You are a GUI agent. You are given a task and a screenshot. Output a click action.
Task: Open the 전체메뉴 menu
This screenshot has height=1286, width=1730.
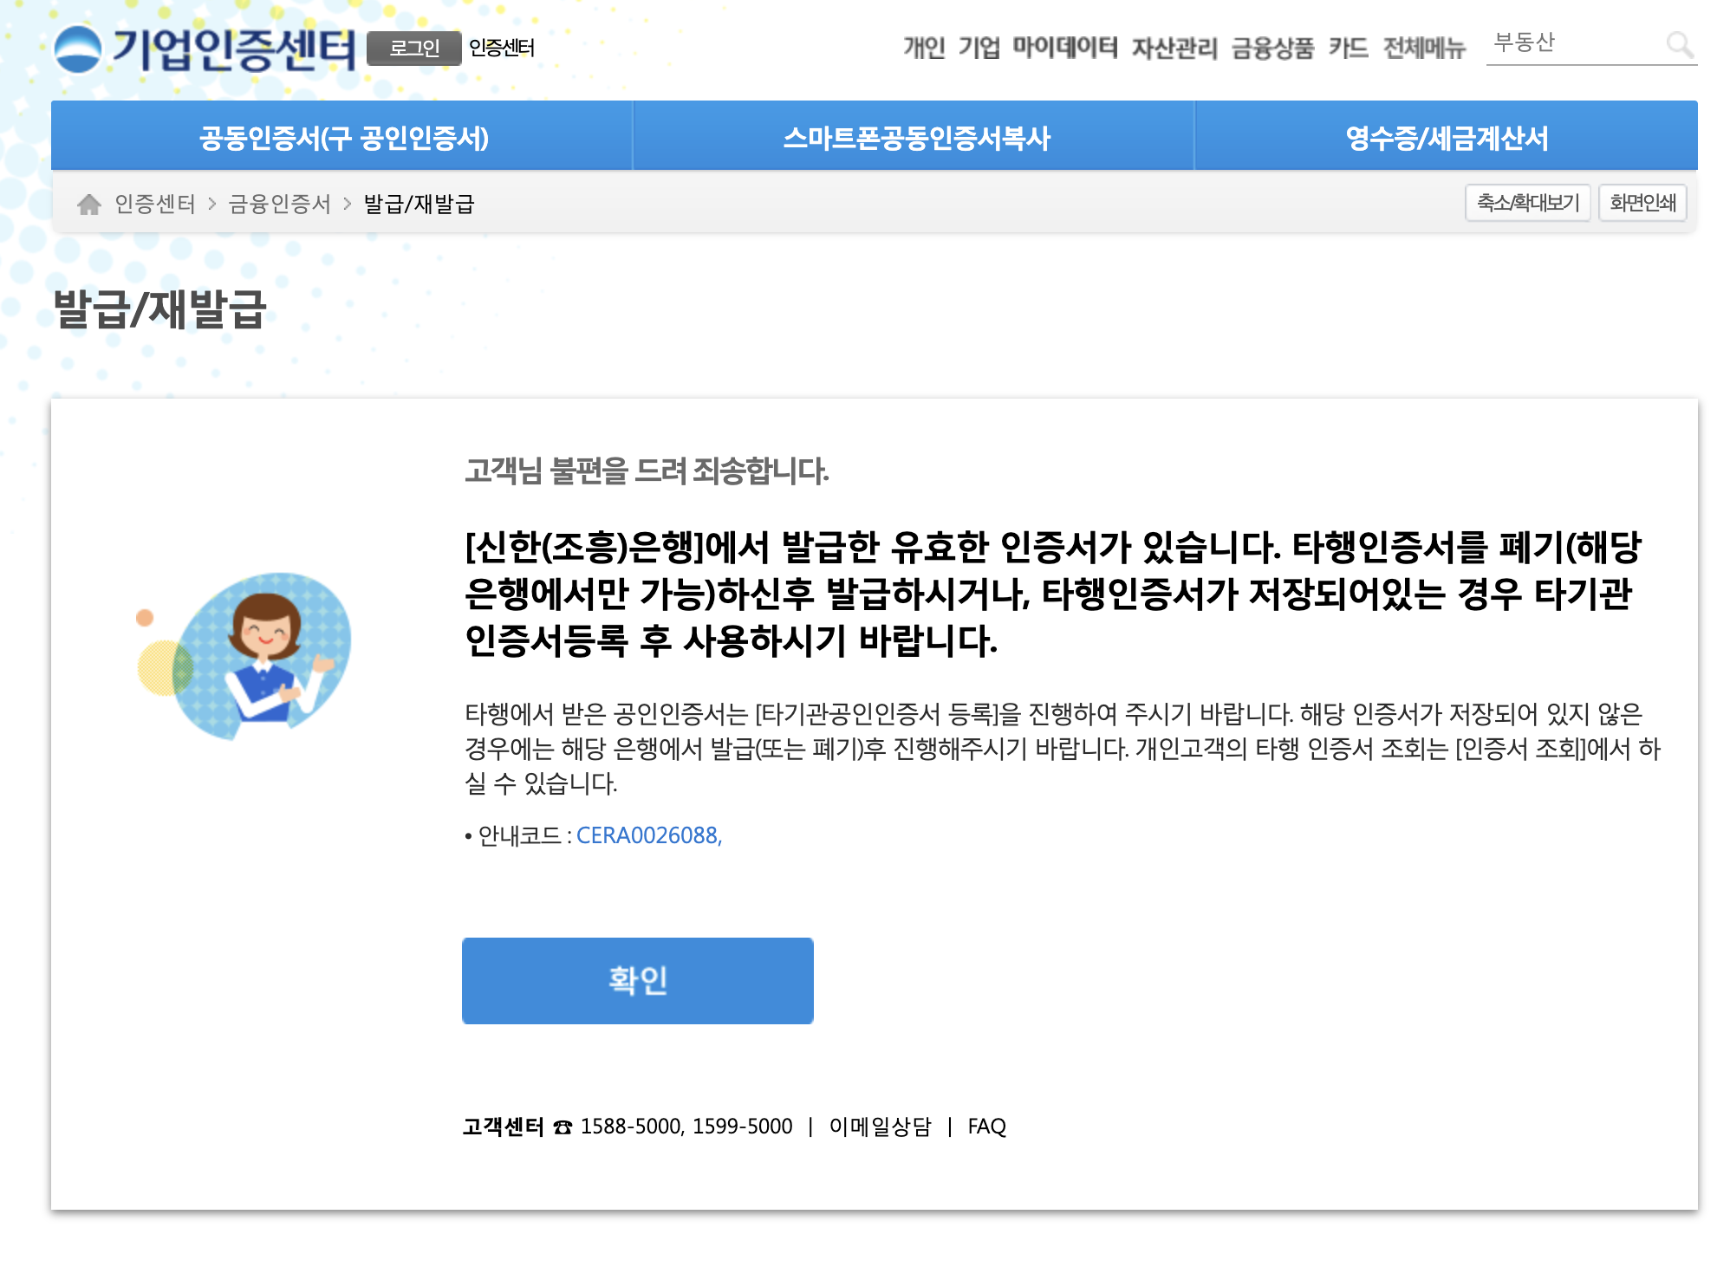(1423, 47)
